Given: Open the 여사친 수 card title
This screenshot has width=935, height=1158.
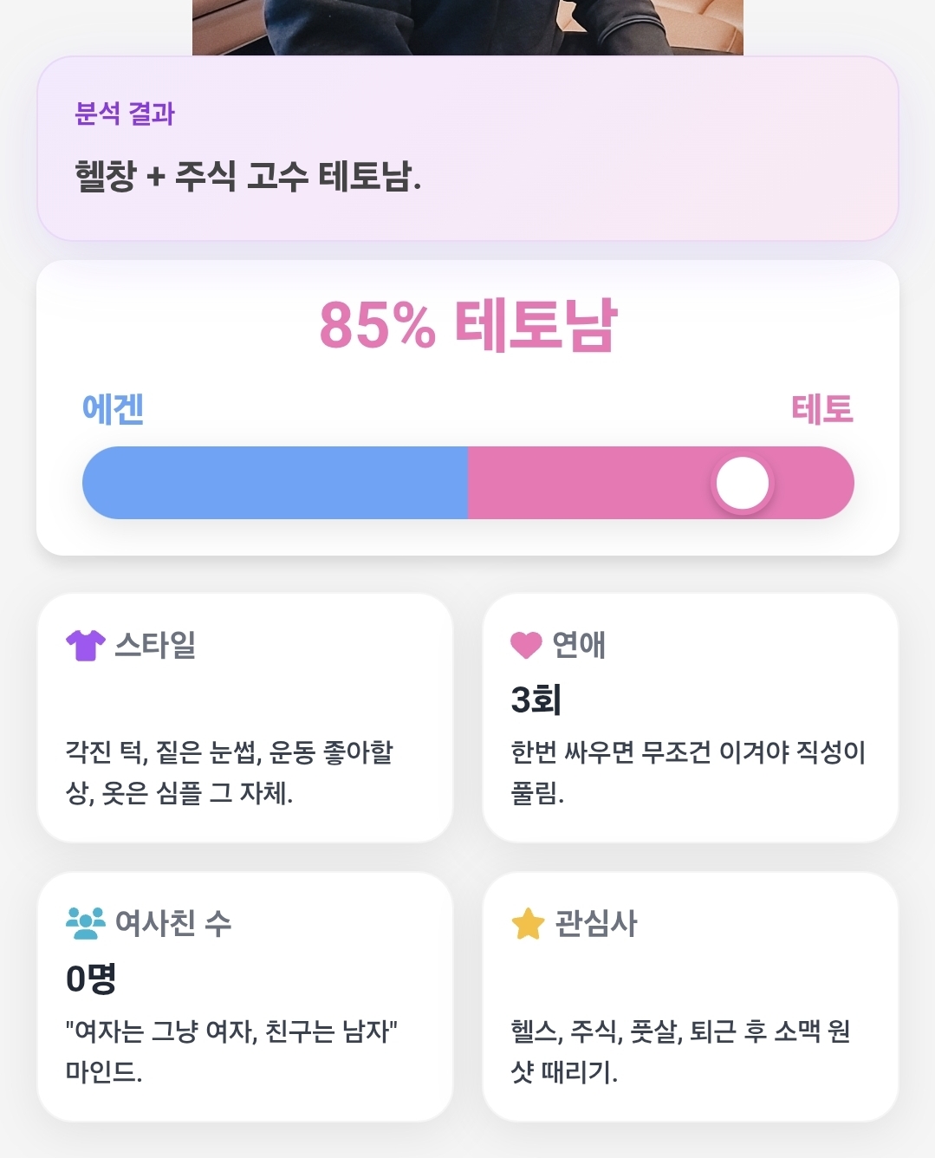Looking at the screenshot, I should [x=173, y=923].
